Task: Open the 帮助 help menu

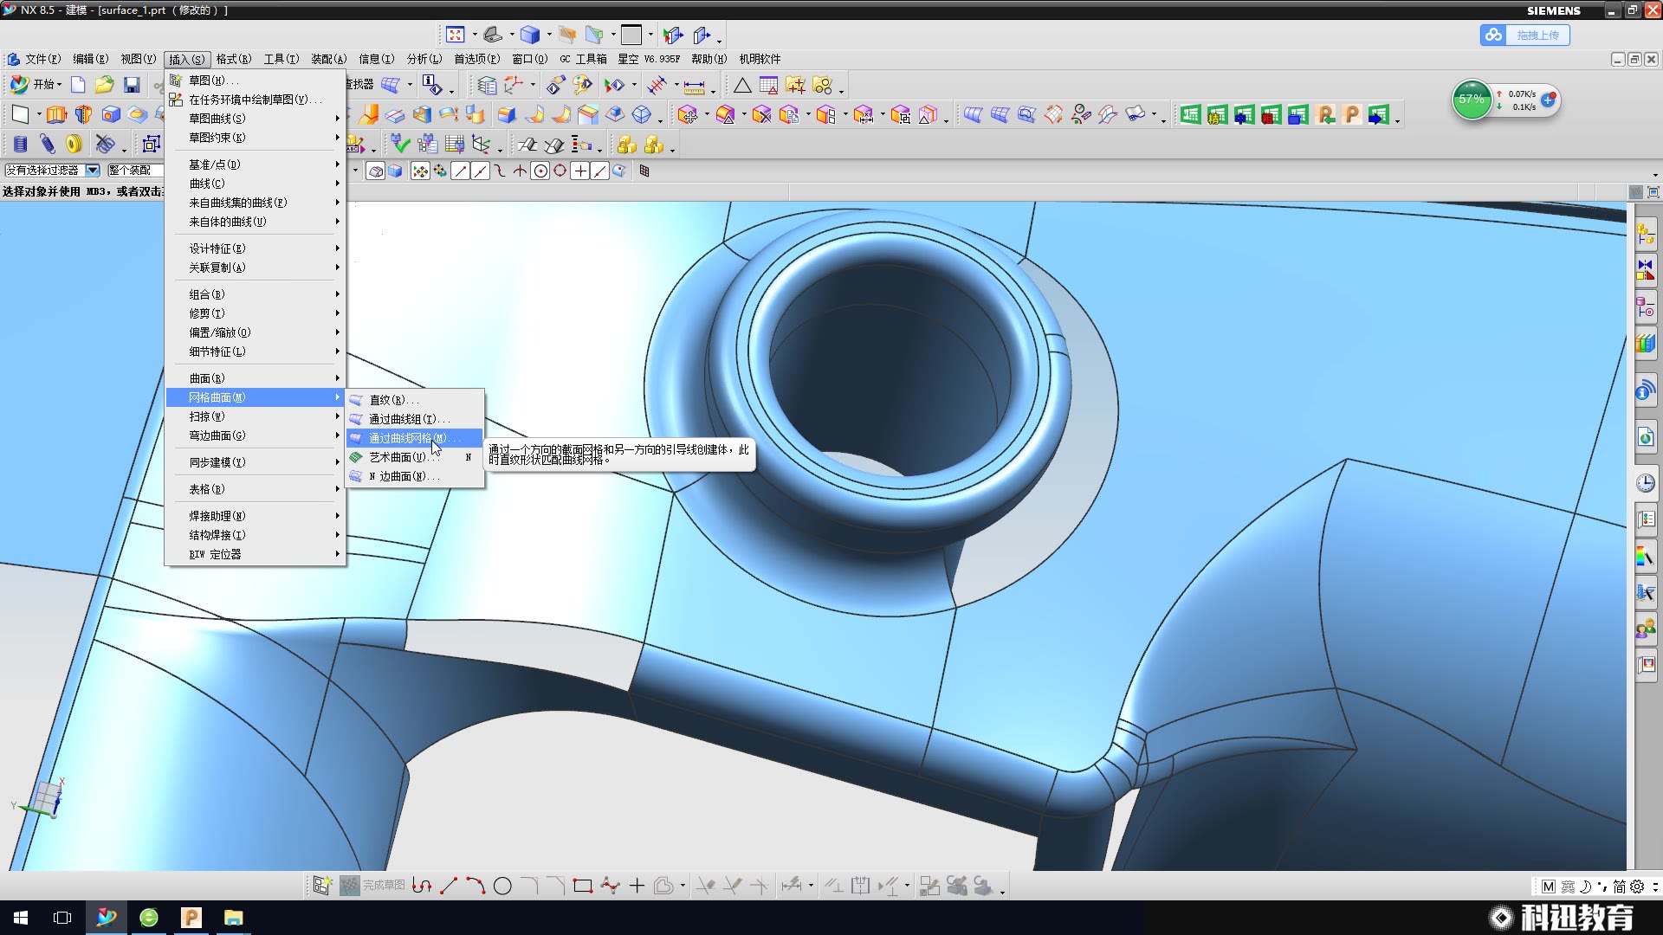Action: pos(708,59)
